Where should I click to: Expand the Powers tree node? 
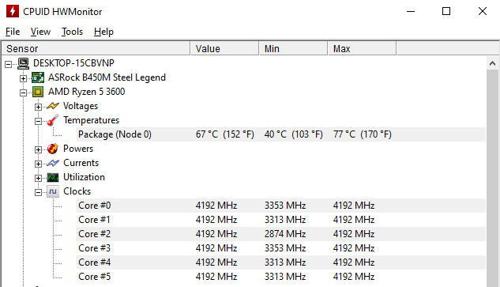click(x=38, y=149)
